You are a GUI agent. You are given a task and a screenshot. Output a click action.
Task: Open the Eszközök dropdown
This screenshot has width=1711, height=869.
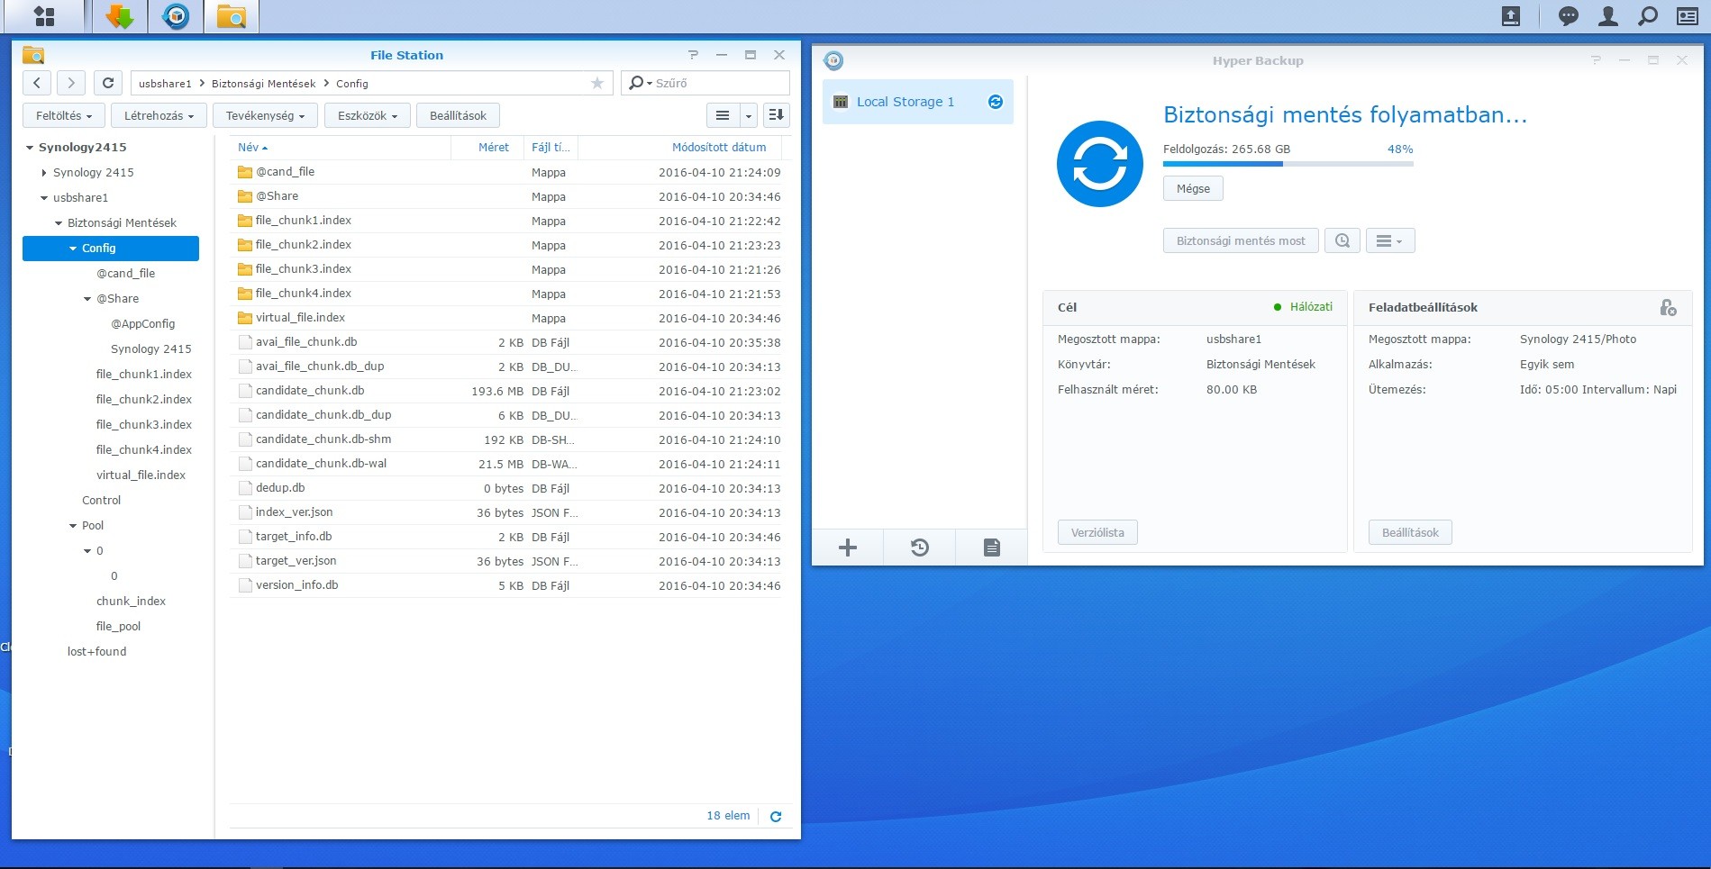click(368, 115)
